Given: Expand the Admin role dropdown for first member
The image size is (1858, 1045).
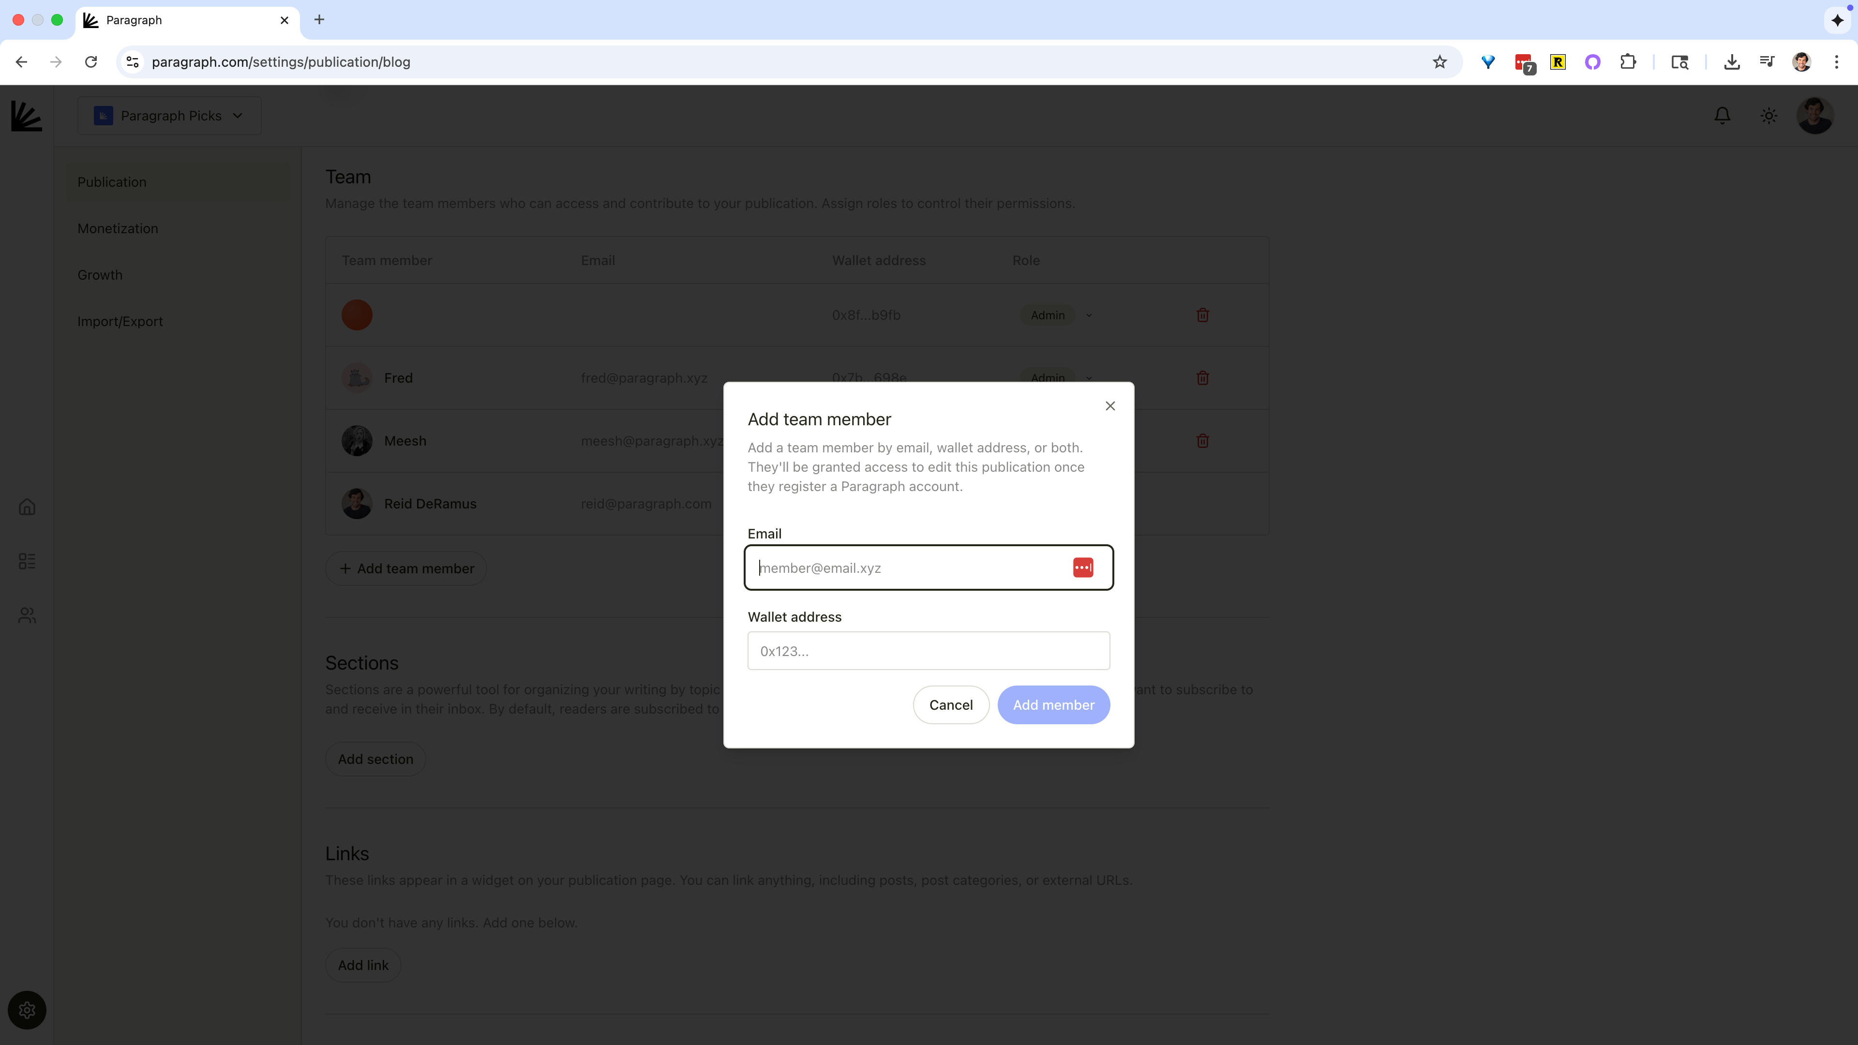Looking at the screenshot, I should [1088, 315].
